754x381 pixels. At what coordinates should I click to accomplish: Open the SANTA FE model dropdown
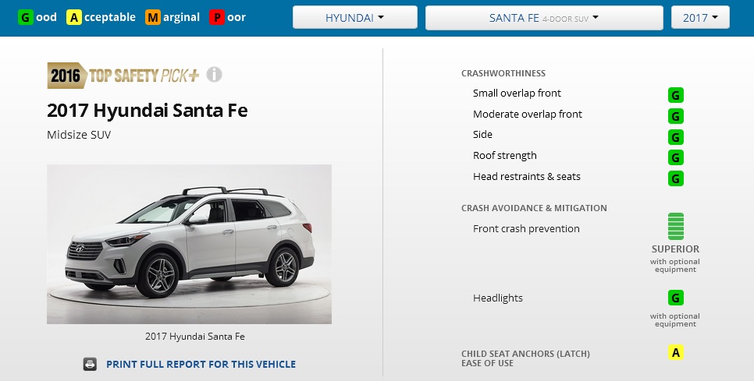coord(544,18)
